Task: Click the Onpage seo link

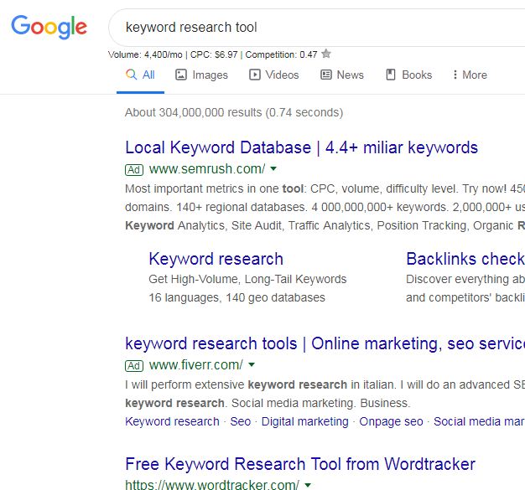Action: pos(391,421)
